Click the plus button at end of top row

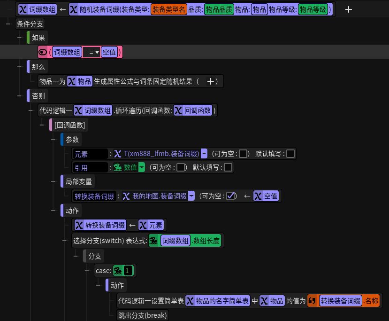tap(349, 9)
